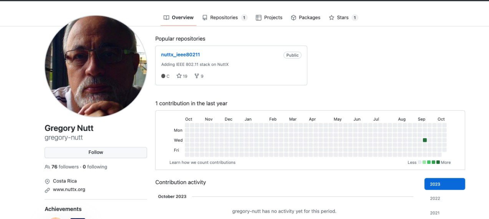The image size is (489, 219).
Task: Go to the Packages tab
Action: tap(306, 18)
